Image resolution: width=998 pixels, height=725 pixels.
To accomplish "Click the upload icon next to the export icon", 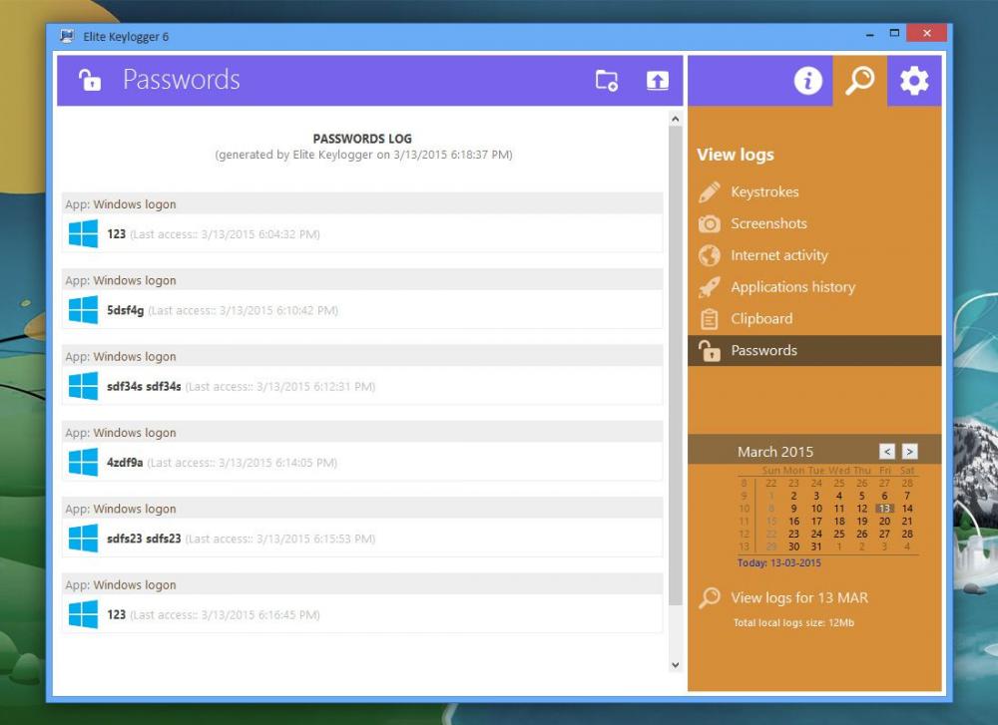I will tap(658, 81).
